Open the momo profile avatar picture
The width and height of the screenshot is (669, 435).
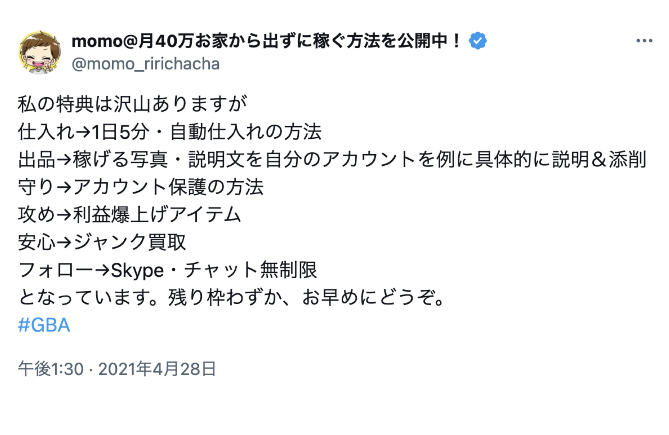(x=40, y=52)
